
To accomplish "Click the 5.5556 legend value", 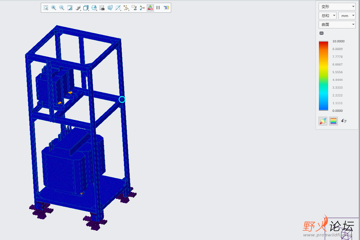I will [x=337, y=72].
